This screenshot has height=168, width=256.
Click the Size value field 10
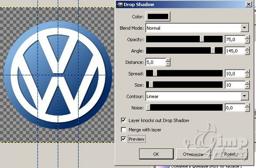(235, 85)
